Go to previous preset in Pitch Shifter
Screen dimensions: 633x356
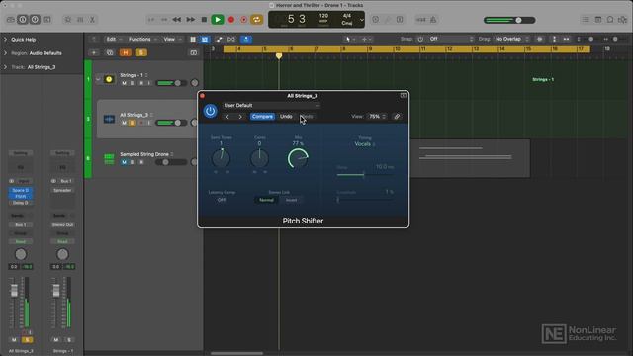(227, 117)
